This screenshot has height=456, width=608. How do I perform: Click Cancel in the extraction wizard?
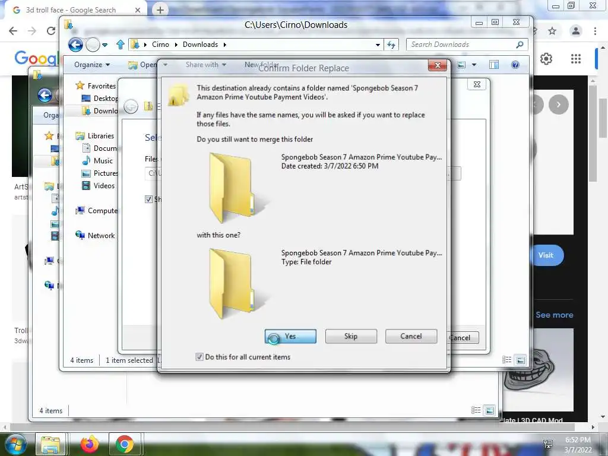coord(464,337)
